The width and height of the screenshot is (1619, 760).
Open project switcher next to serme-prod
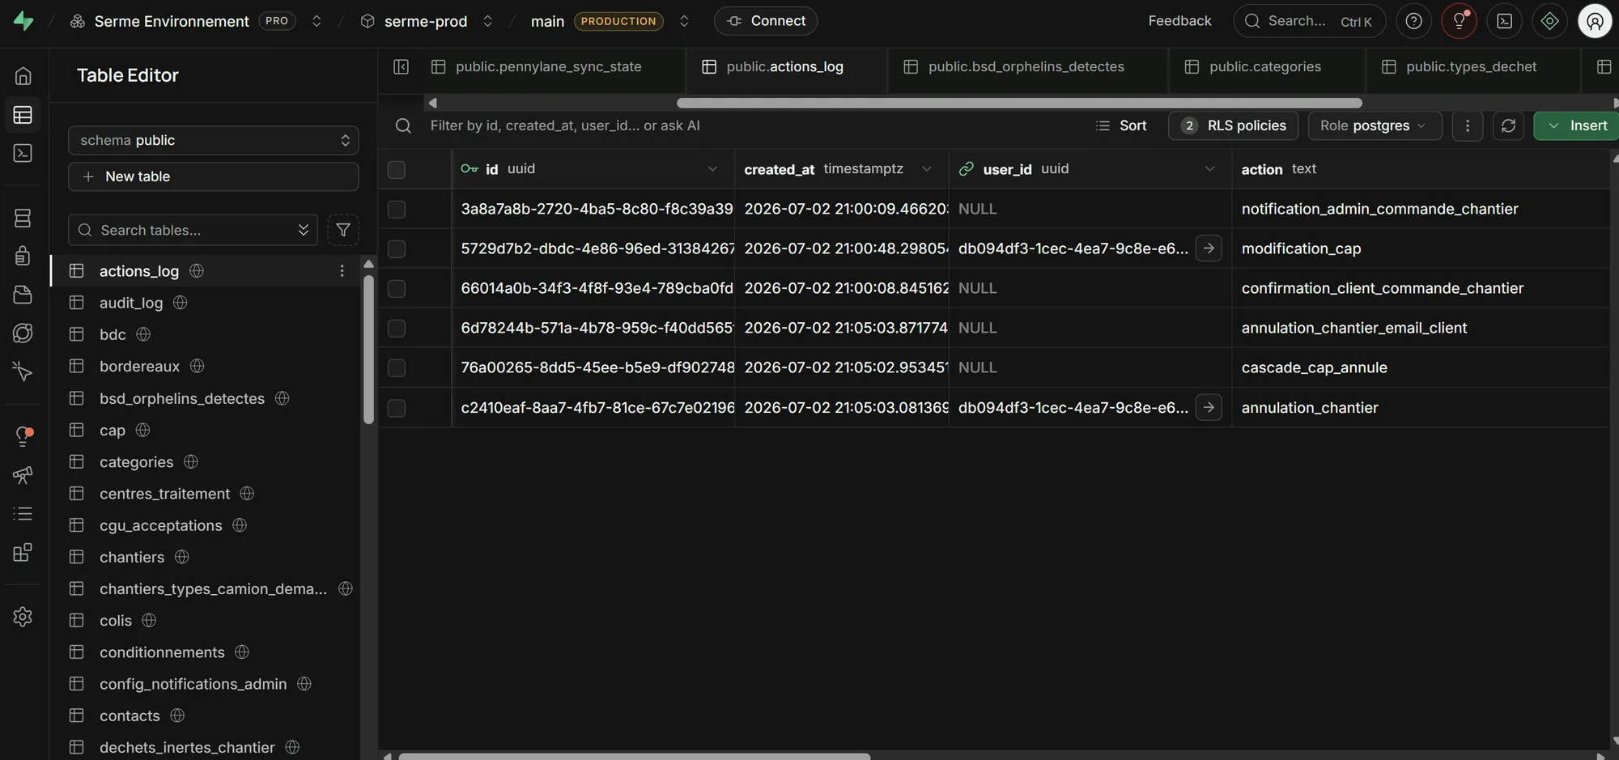(487, 21)
